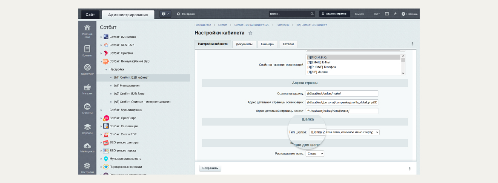Viewport: 498px width, 183px height.
Task: Expand Сотбит: Мультикорзина tree node
Action: coord(101,110)
